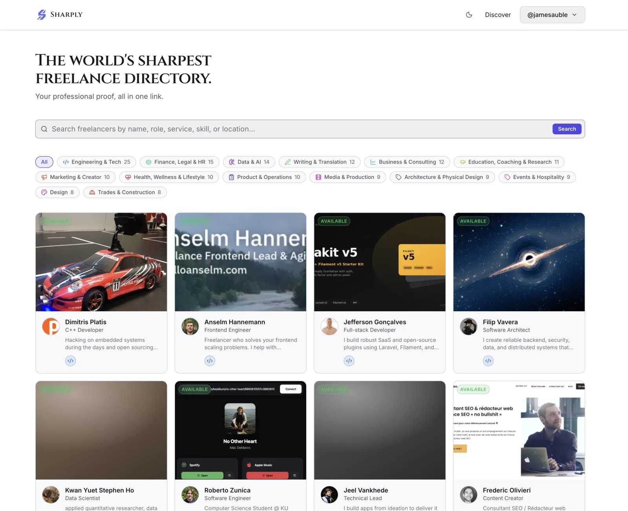
Task: Click the Sharply logo icon
Action: [x=42, y=15]
